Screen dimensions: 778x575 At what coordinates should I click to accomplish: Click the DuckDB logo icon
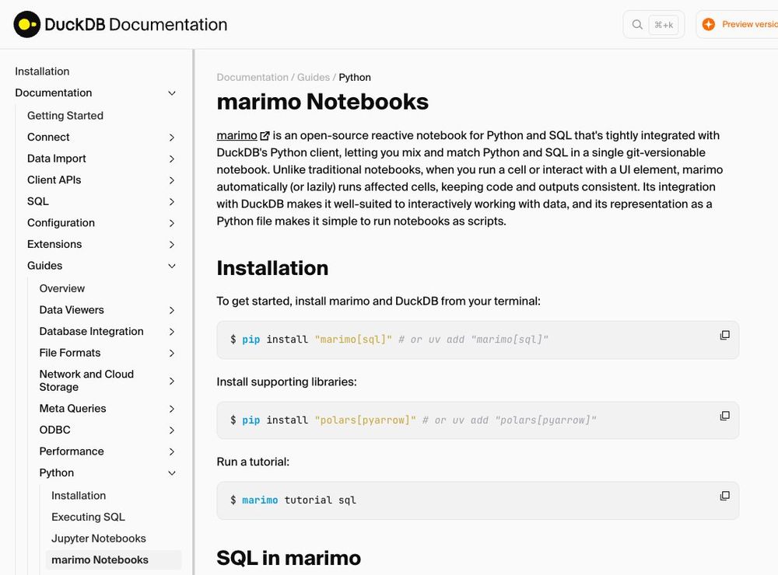(x=26, y=24)
